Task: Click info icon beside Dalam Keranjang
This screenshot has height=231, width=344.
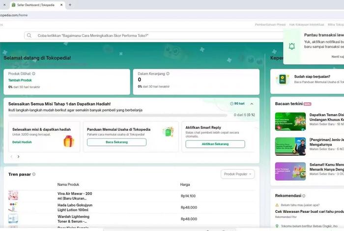Action: [168, 74]
